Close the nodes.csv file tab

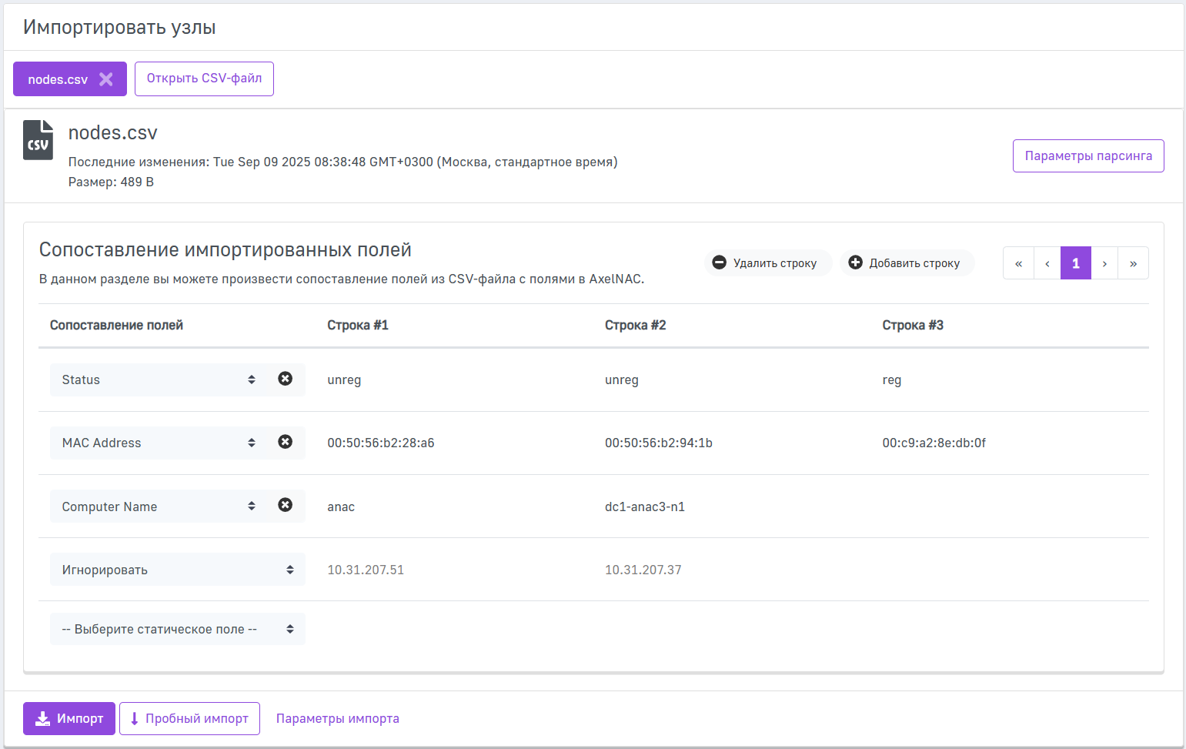click(106, 79)
